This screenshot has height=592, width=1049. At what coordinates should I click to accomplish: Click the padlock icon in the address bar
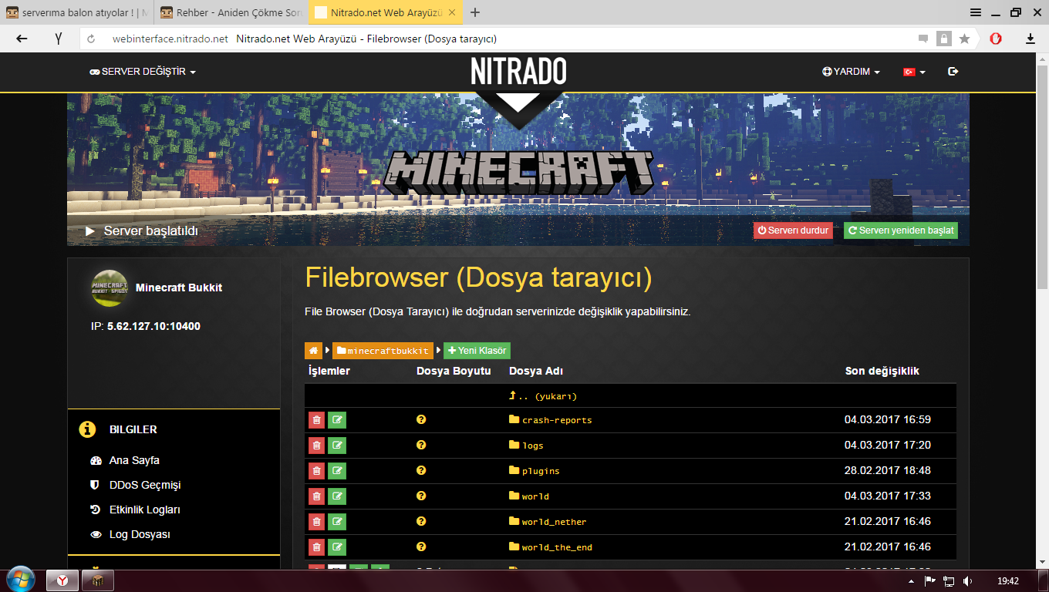[943, 39]
